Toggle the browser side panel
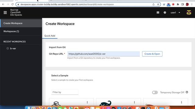Screen dimensions: 195x109 click(x=183, y=4)
